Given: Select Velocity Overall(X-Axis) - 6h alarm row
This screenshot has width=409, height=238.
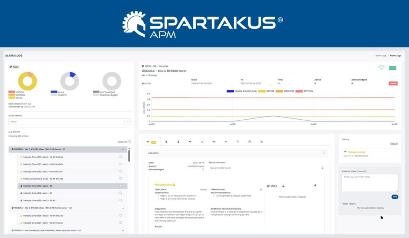Looking at the screenshot, I should pos(73,186).
